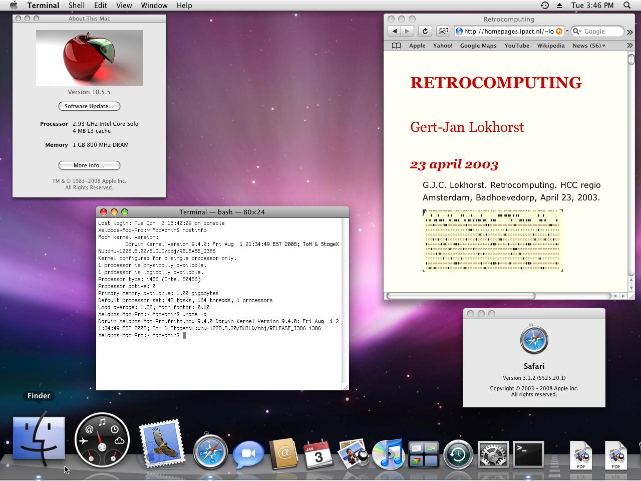Image resolution: width=641 pixels, height=481 pixels.
Task: Click the eject icon in menu bar
Action: coord(559,6)
